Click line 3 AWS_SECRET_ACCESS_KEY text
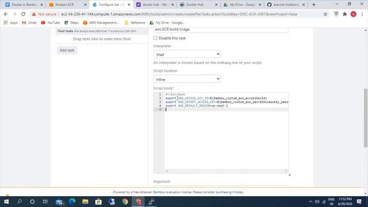 [227, 102]
